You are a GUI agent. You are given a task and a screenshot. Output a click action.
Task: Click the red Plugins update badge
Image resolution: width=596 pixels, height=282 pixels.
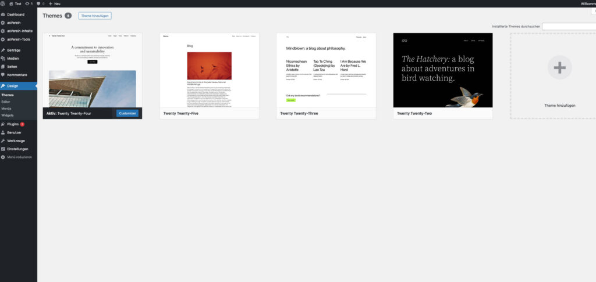point(22,124)
